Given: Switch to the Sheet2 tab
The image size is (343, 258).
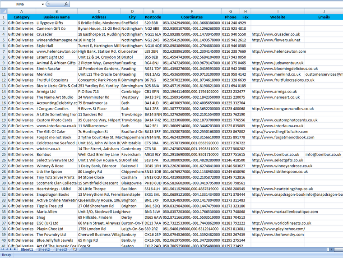Looking at the screenshot, I should coord(44,249).
